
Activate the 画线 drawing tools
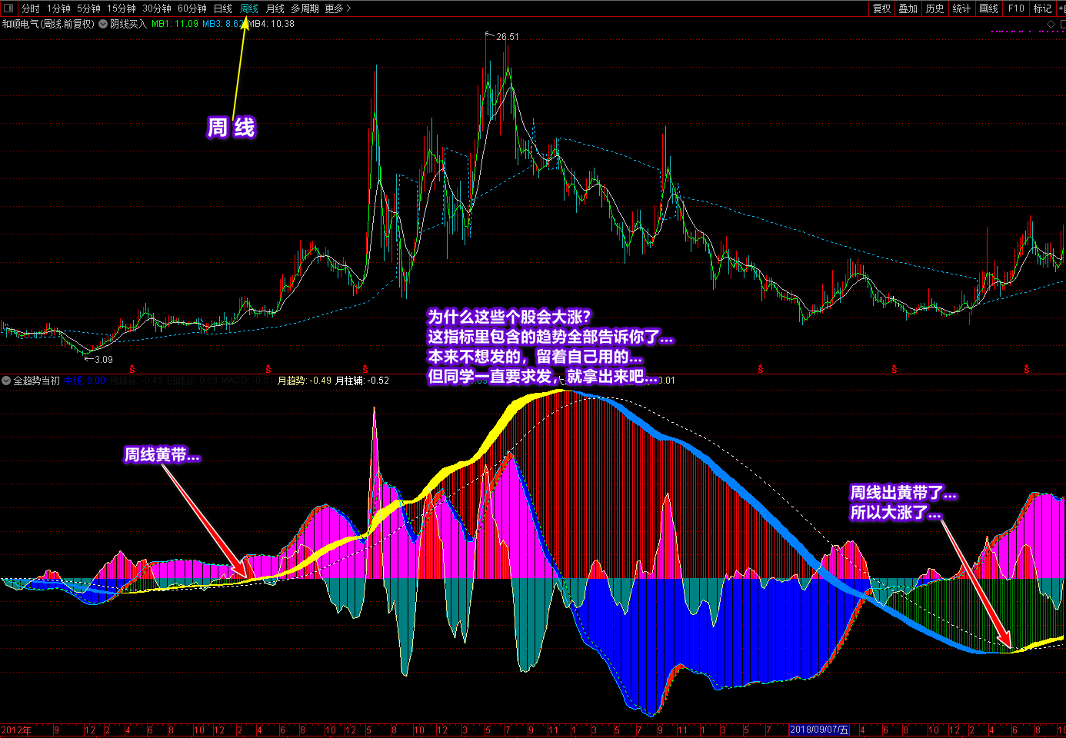989,8
